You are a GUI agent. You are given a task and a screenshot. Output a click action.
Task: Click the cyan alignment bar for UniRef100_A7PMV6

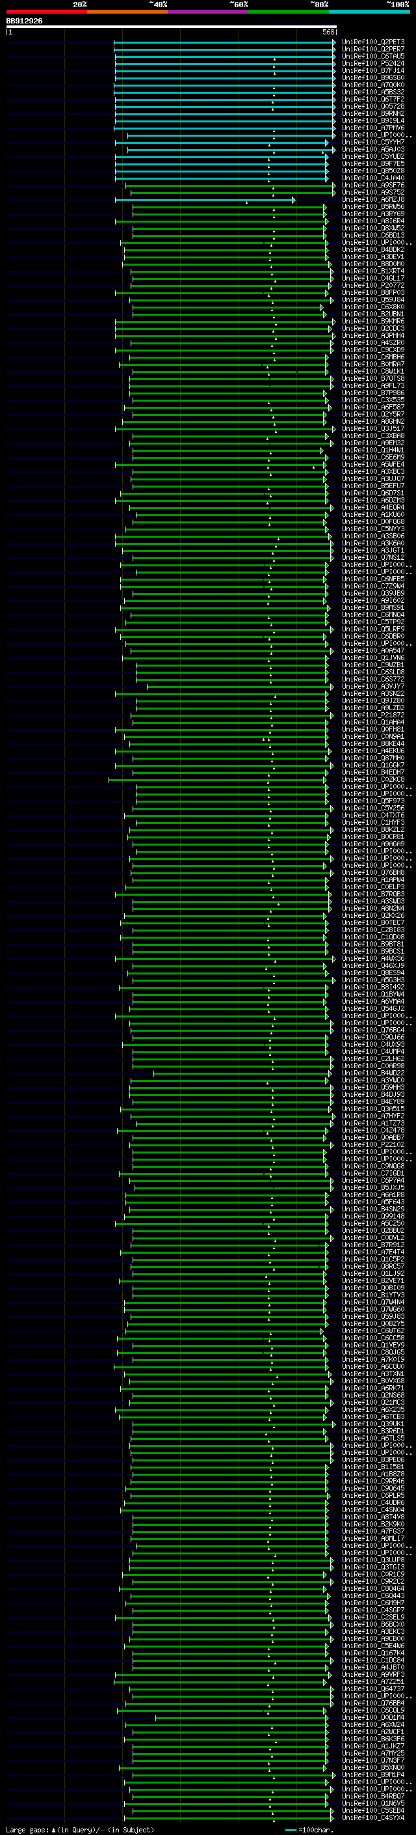(225, 128)
